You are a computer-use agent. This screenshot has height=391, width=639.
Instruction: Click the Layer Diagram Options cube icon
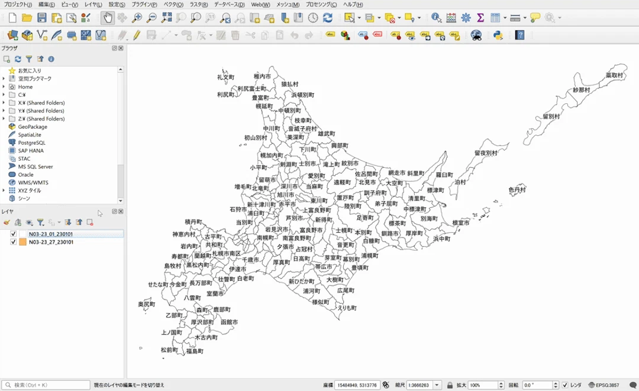tap(346, 35)
